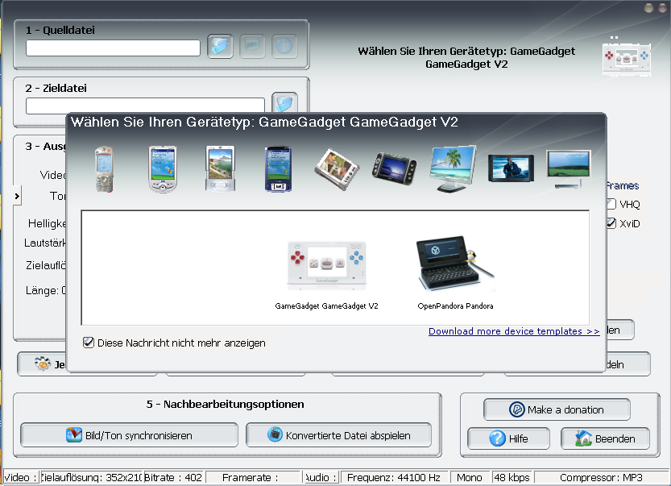This screenshot has width=671, height=486.
Task: Select the flat display with stand icon
Action: point(569,168)
